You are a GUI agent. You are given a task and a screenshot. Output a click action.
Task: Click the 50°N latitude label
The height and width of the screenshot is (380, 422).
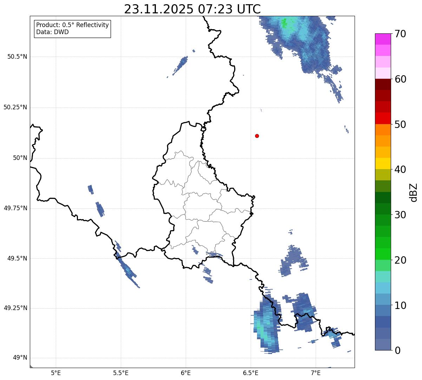click(x=20, y=158)
